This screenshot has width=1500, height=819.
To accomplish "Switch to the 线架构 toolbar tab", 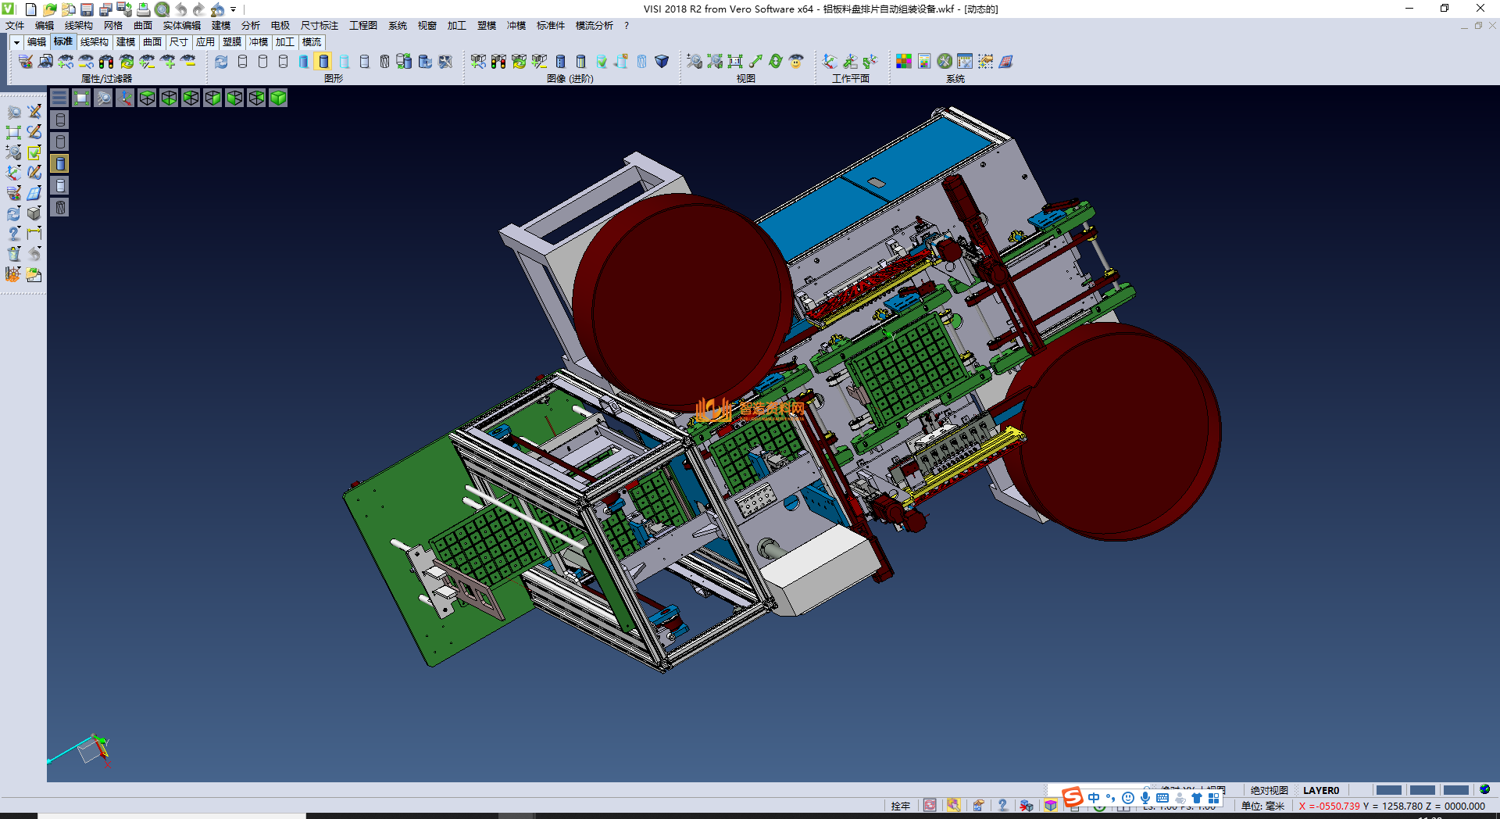I will (x=95, y=42).
